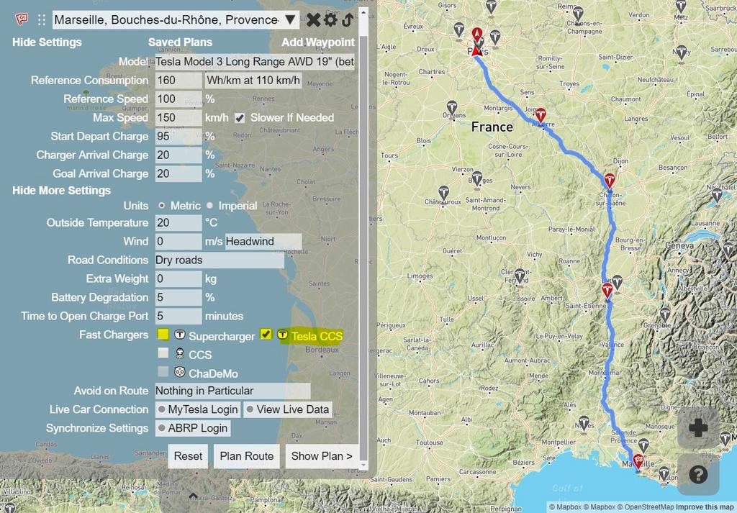
Task: Click Add Waypoint
Action: pyautogui.click(x=318, y=42)
